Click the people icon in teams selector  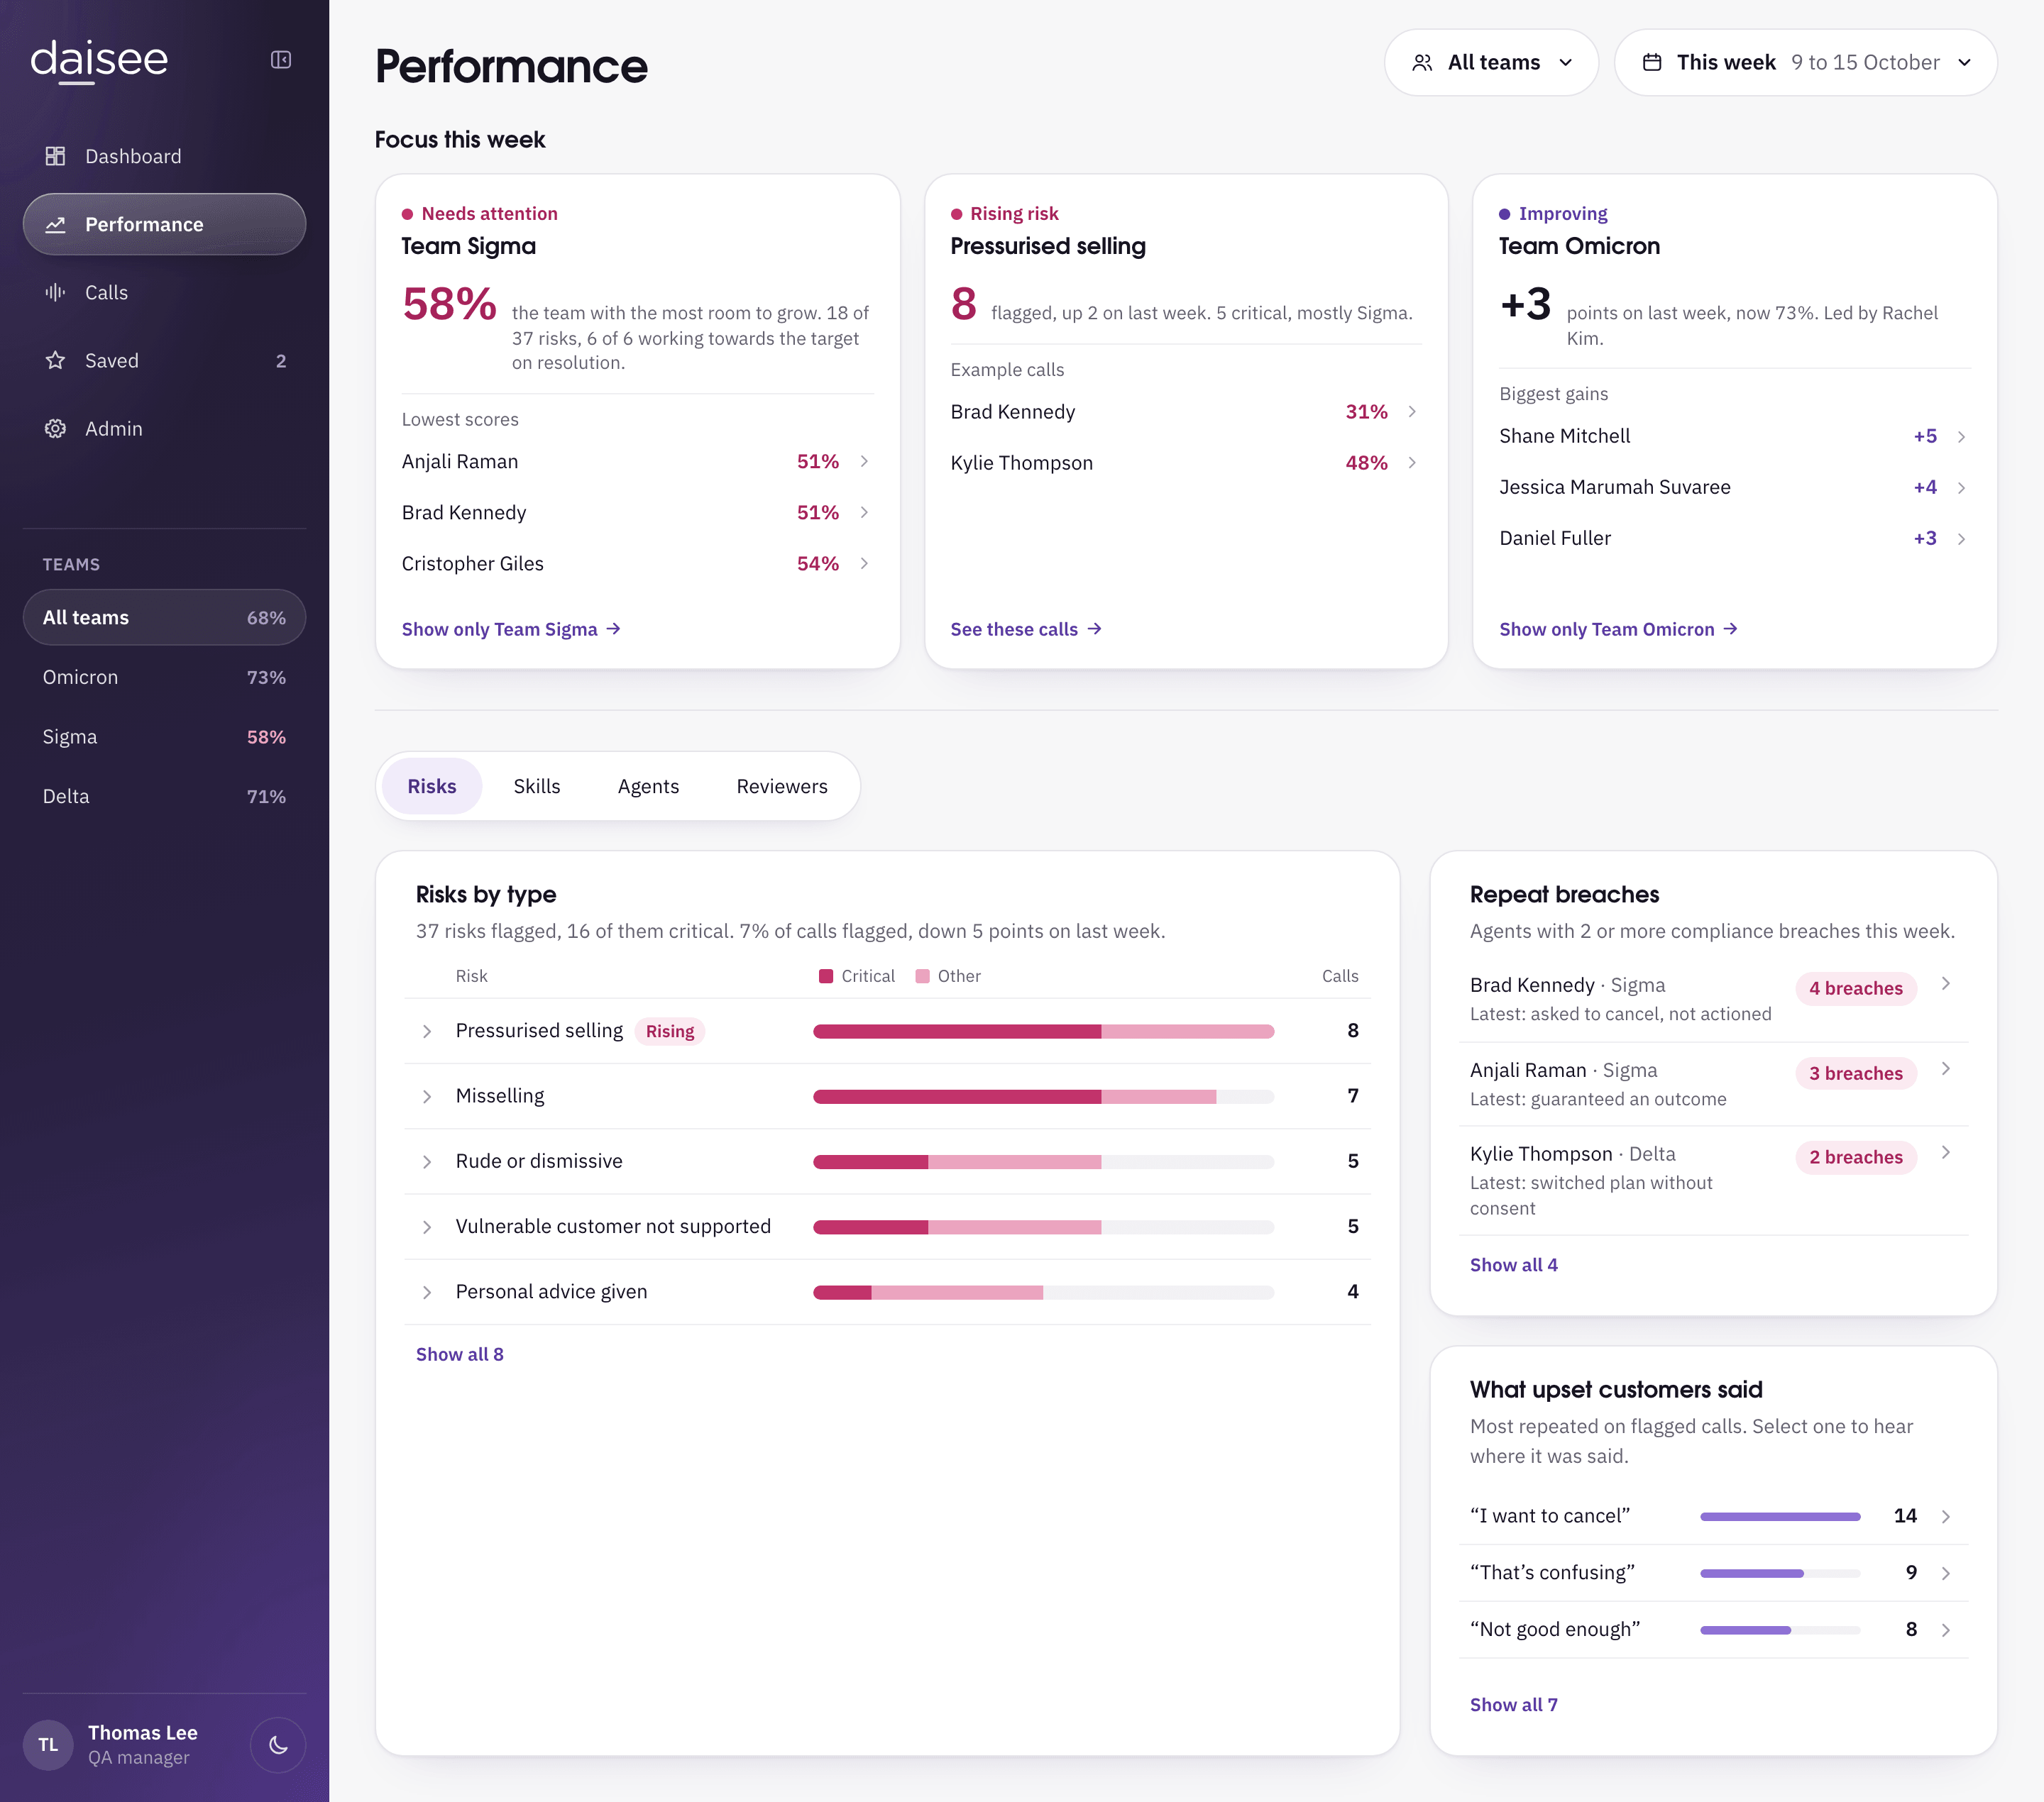(x=1422, y=62)
